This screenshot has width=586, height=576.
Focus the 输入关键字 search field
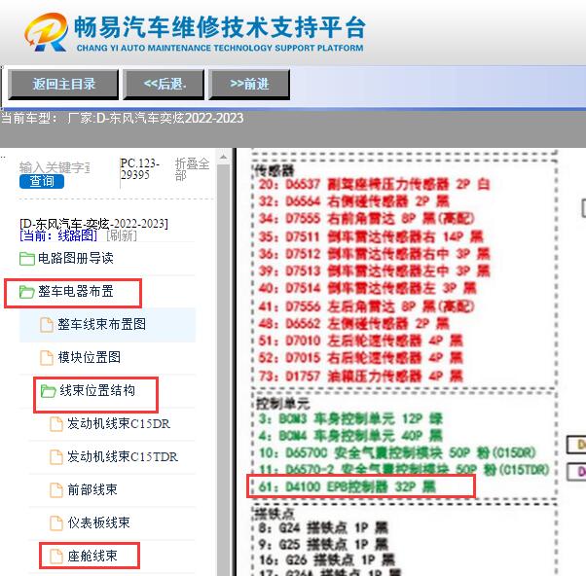click(x=55, y=167)
